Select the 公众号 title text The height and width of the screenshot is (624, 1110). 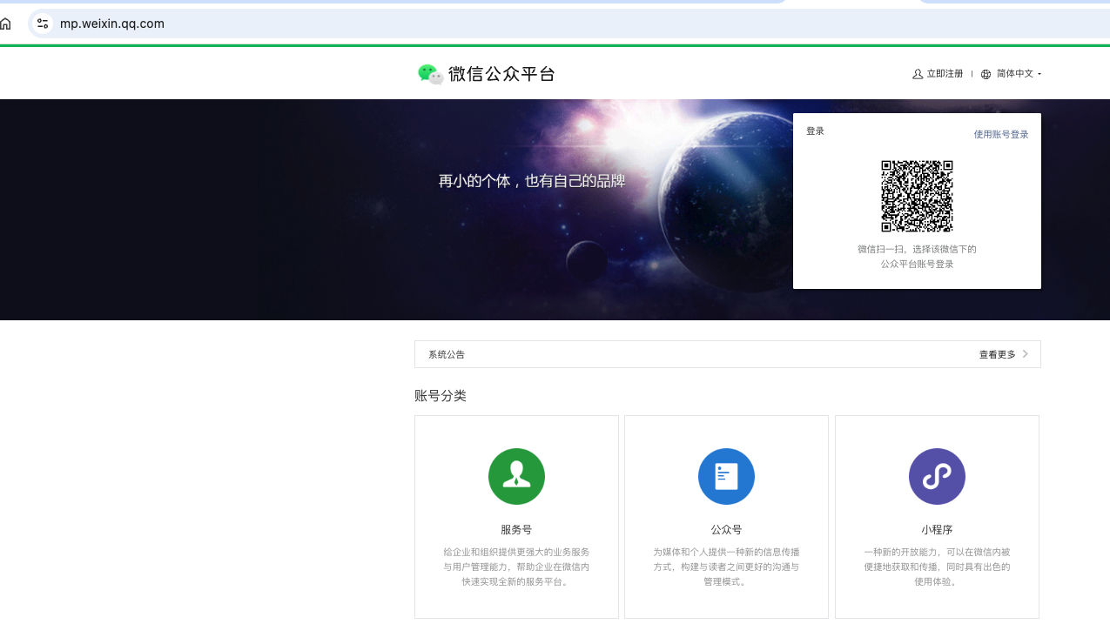(x=726, y=529)
